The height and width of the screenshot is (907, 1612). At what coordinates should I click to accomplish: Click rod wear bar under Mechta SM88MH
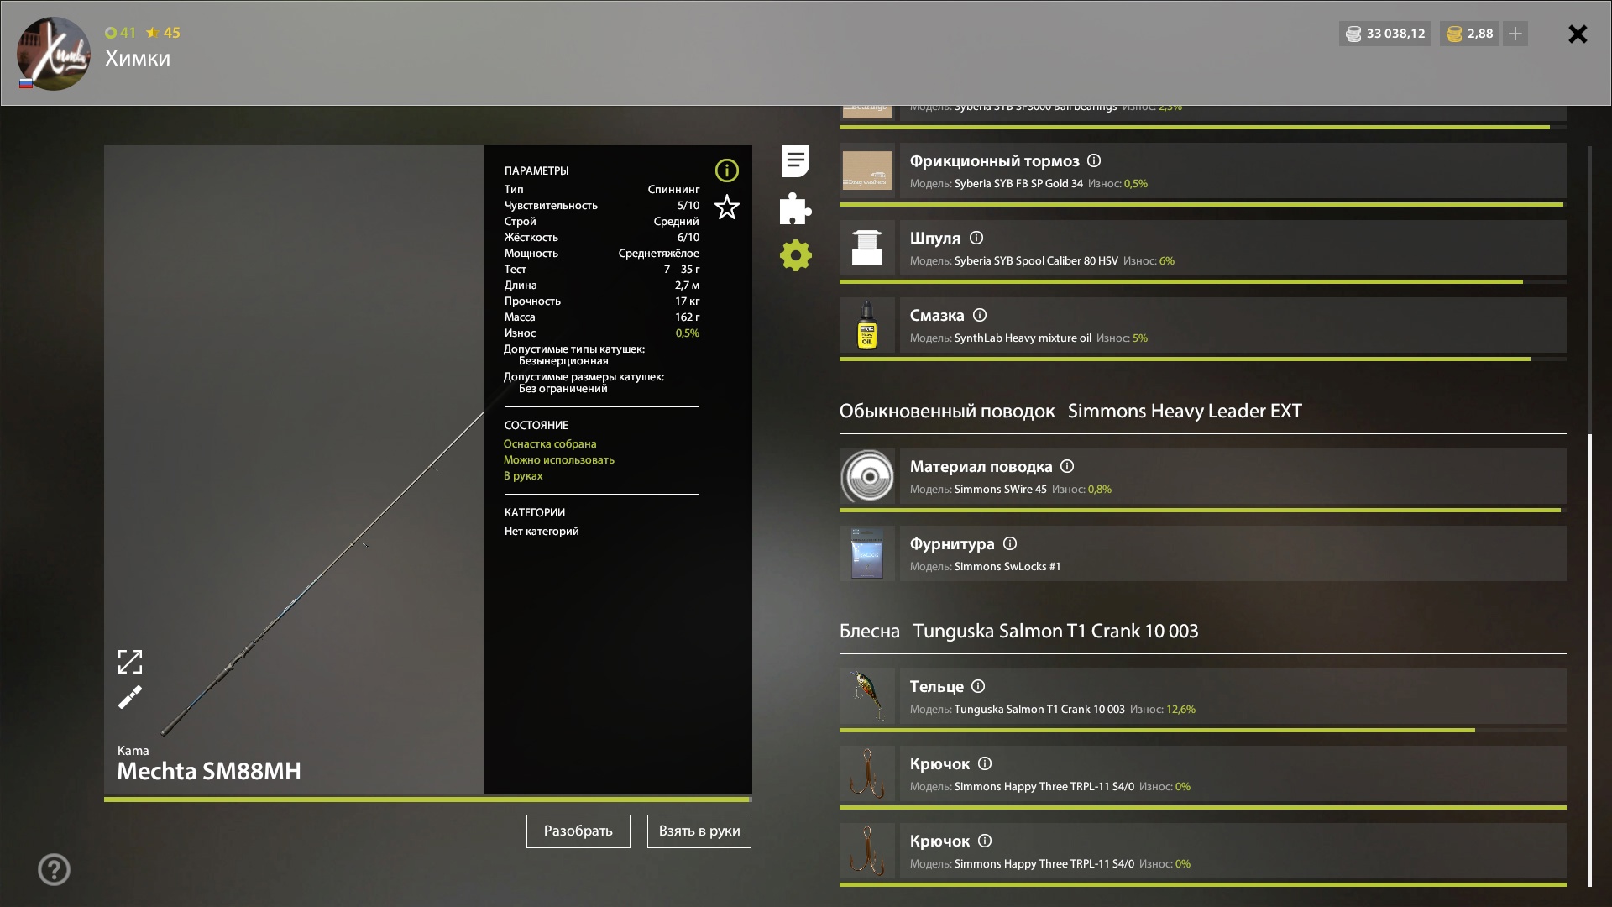click(x=428, y=800)
